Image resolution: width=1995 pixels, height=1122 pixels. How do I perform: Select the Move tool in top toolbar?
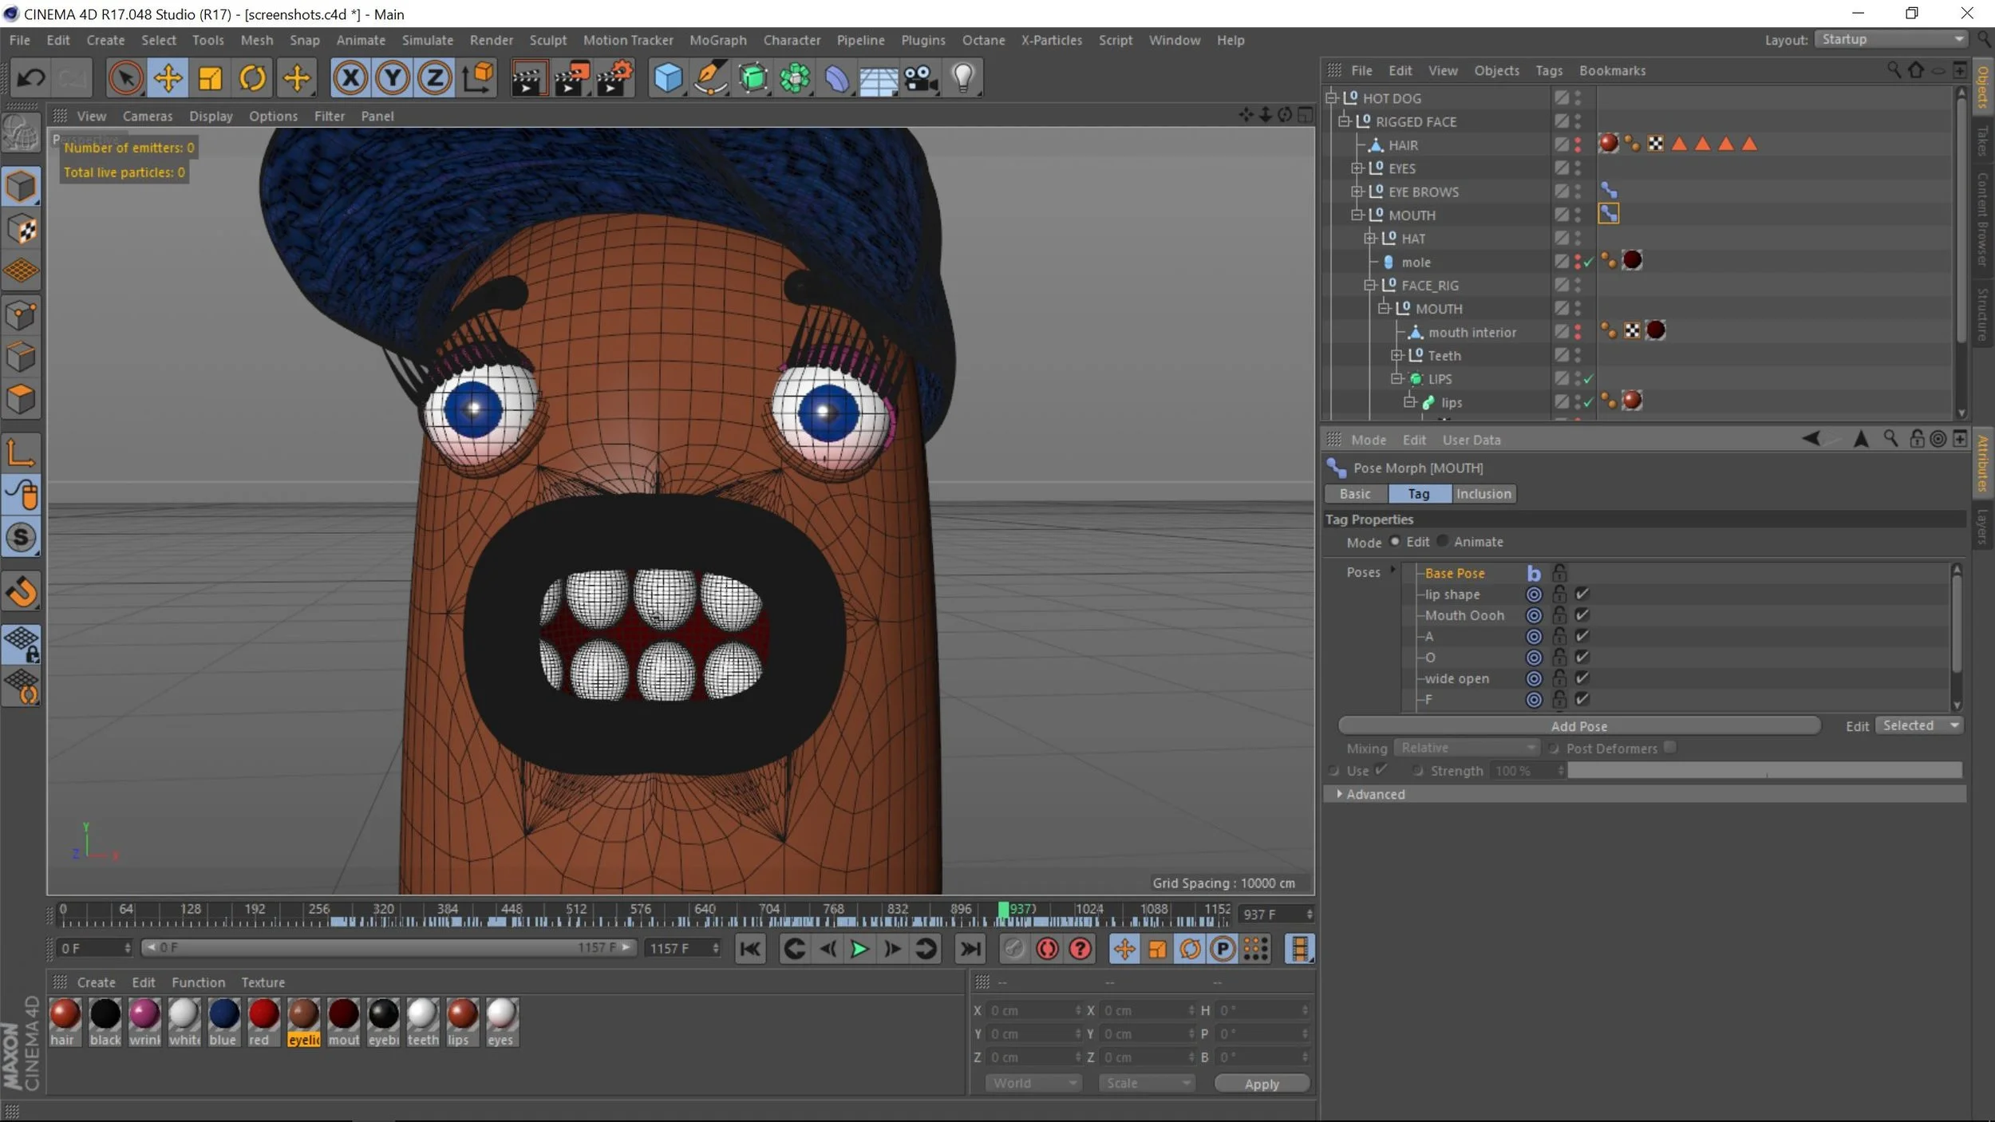pos(168,78)
